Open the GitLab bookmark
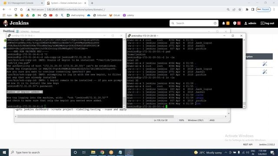This screenshot has height=156, width=278. pyautogui.click(x=115, y=16)
